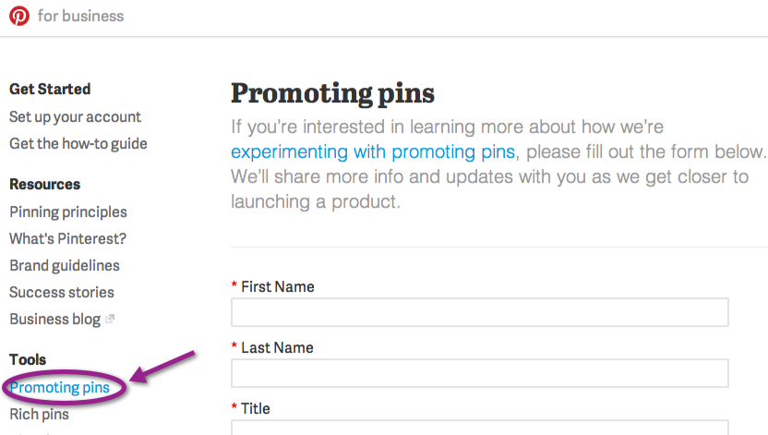Open Success stories page
This screenshot has width=768, height=435.
(62, 293)
